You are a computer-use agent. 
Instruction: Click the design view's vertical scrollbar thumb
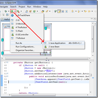tap(93, 39)
